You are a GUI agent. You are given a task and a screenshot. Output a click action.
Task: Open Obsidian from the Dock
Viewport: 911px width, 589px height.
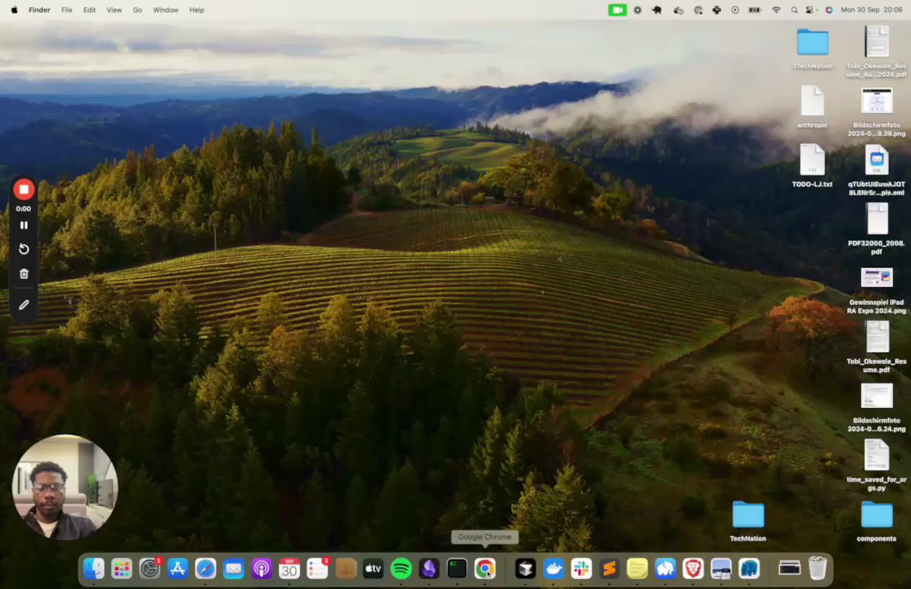[x=429, y=569]
